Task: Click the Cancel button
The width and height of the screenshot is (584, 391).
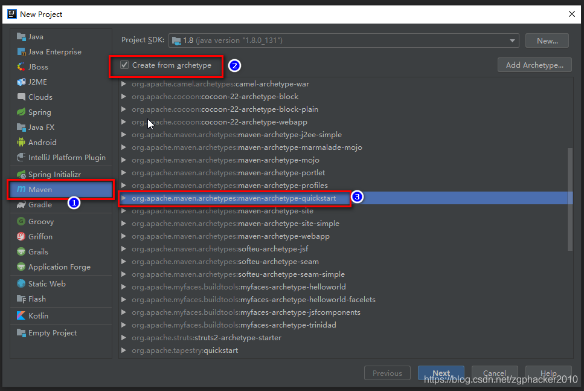Action: pos(495,373)
